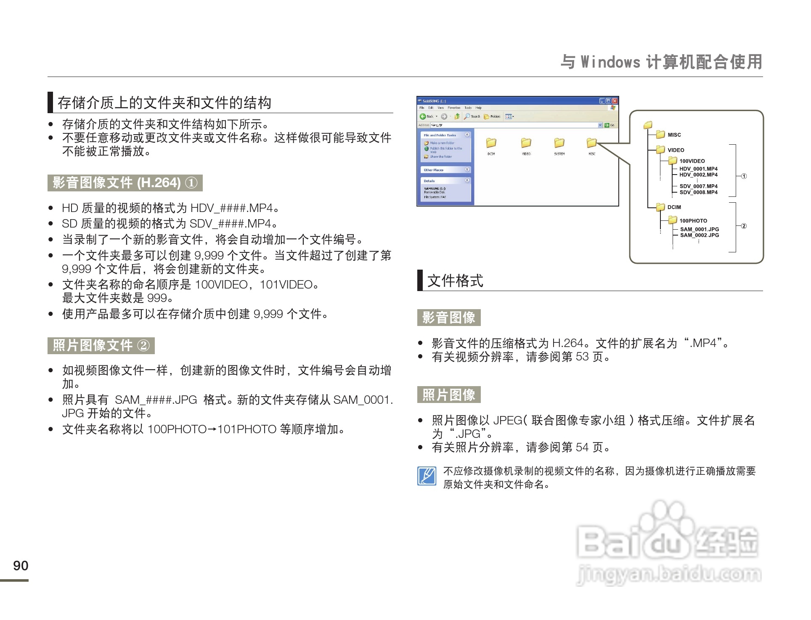Click the green Back arrow button
Screen dimensions: 811x620
[x=423, y=117]
